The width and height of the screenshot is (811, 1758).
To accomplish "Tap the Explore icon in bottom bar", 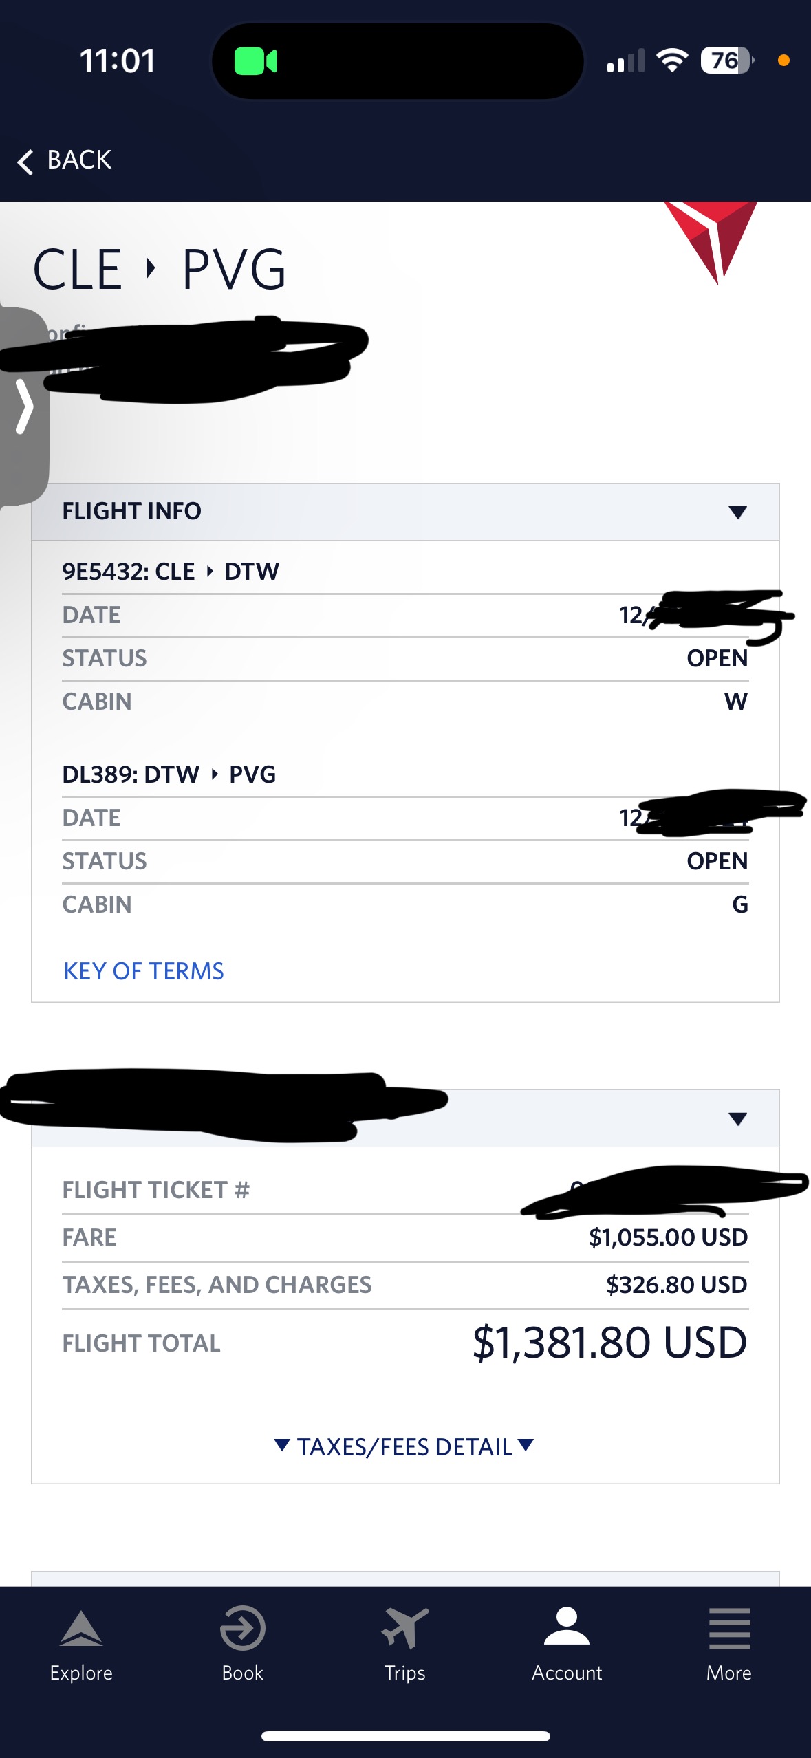I will click(81, 1628).
